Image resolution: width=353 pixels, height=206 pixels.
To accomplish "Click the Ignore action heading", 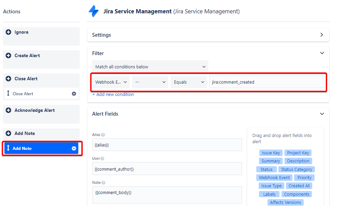I will pyautogui.click(x=22, y=32).
